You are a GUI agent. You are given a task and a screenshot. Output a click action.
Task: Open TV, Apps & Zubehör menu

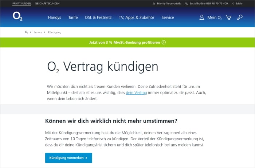click(x=137, y=17)
